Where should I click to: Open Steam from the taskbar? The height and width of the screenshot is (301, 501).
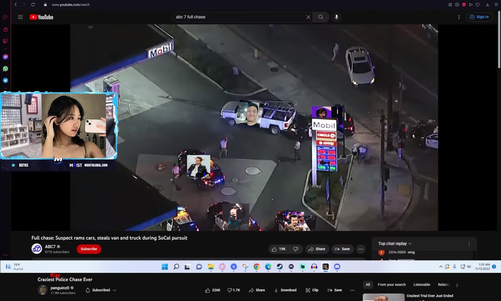(x=280, y=267)
